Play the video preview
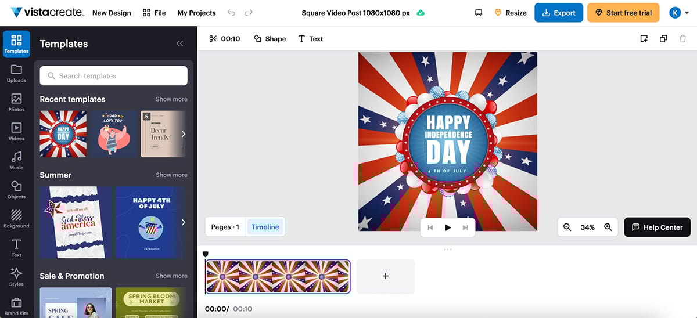697x318 pixels. [448, 227]
